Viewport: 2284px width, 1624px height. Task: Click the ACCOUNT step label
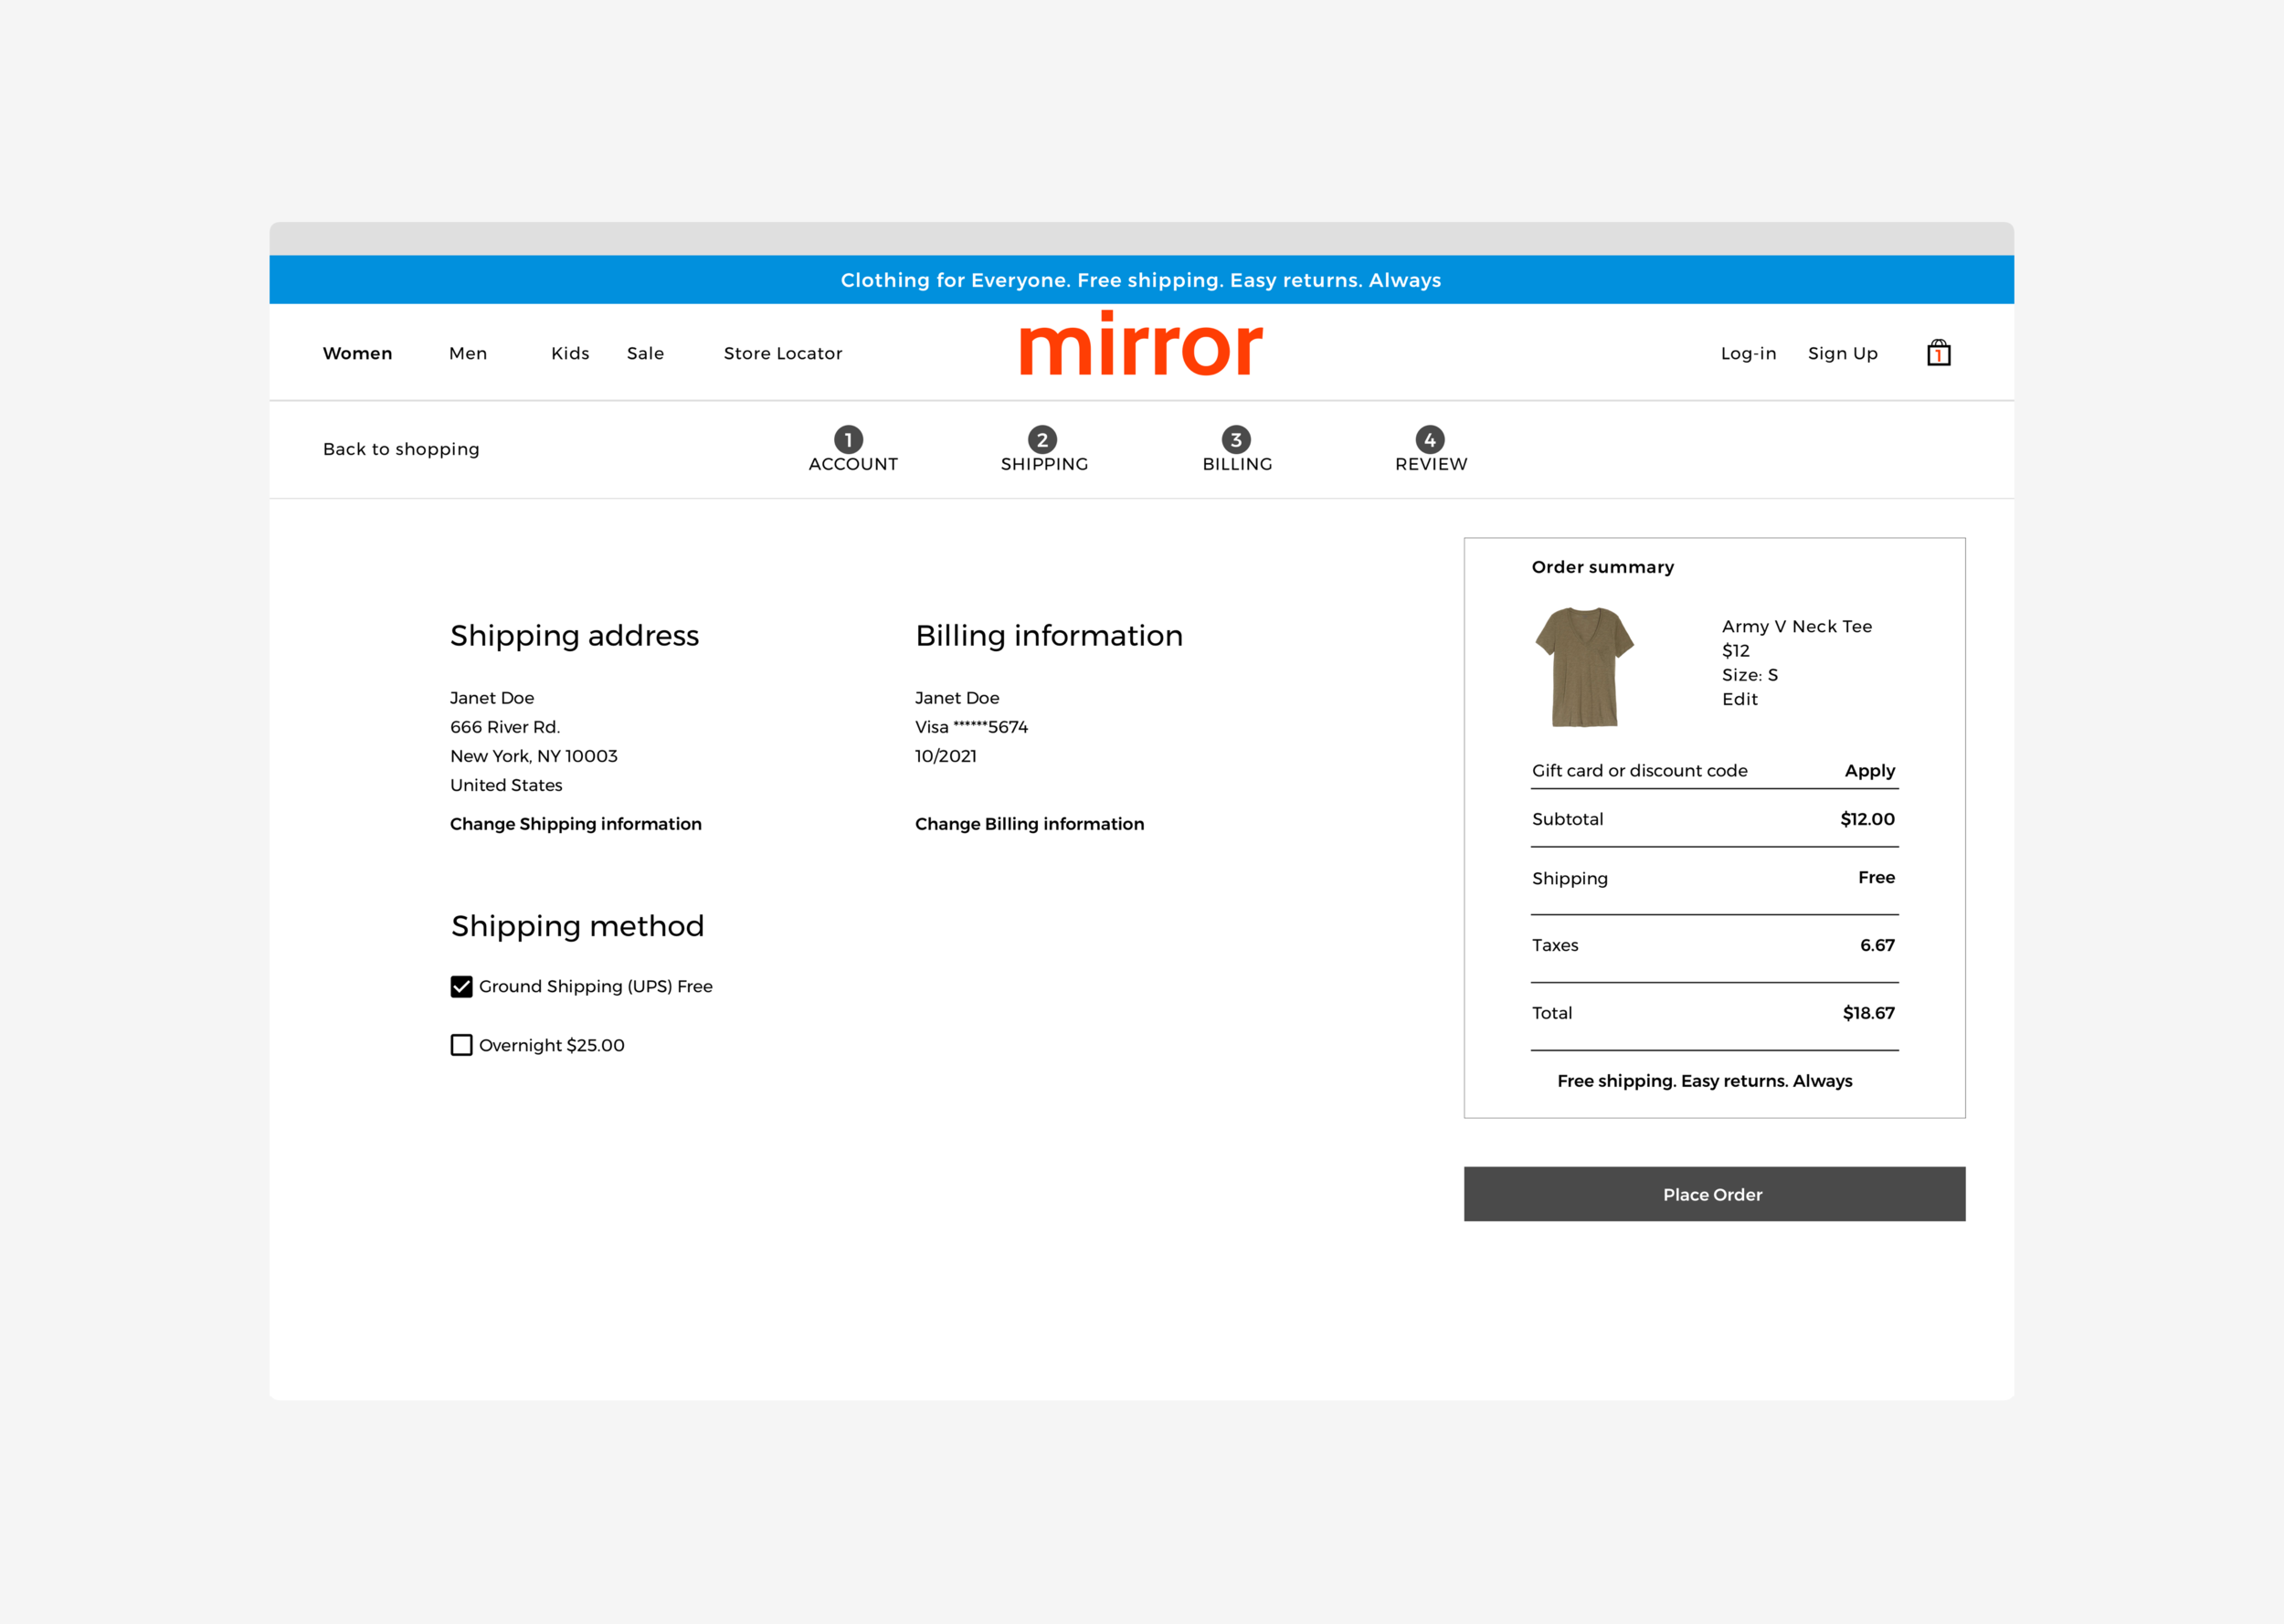pyautogui.click(x=853, y=464)
